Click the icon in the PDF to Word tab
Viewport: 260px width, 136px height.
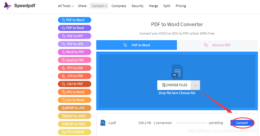(125, 45)
